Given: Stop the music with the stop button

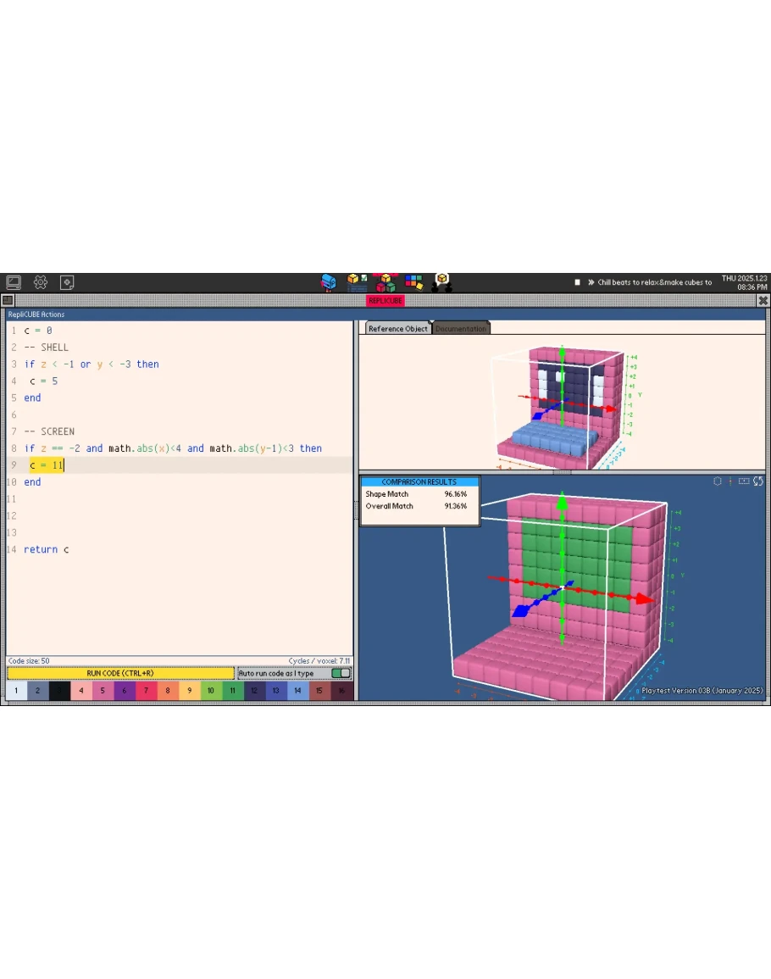Looking at the screenshot, I should pyautogui.click(x=577, y=282).
